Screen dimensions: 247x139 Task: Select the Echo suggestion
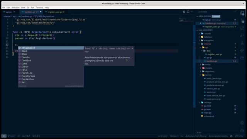51,64
